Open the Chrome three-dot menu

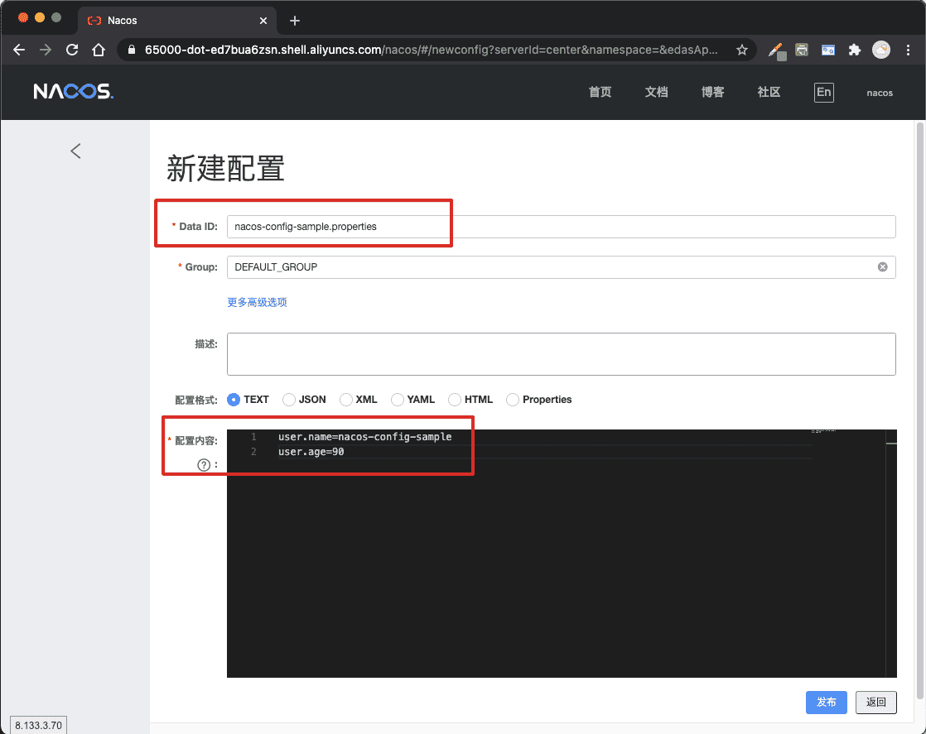pyautogui.click(x=909, y=50)
